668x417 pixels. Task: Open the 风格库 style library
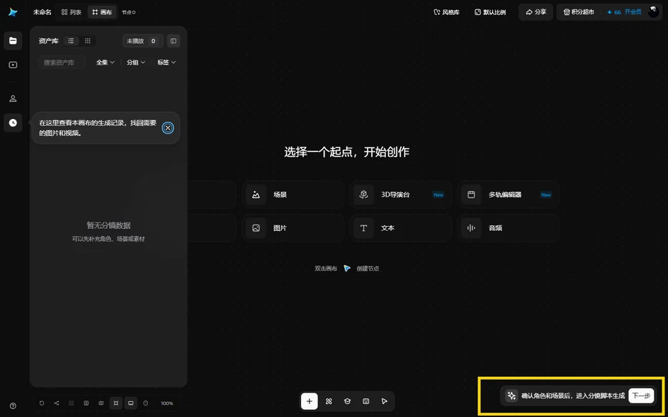[447, 12]
